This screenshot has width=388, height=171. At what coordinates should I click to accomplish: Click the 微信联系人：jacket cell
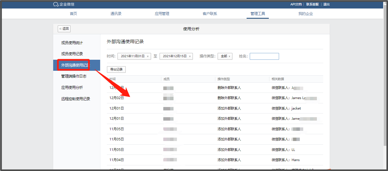(286, 108)
